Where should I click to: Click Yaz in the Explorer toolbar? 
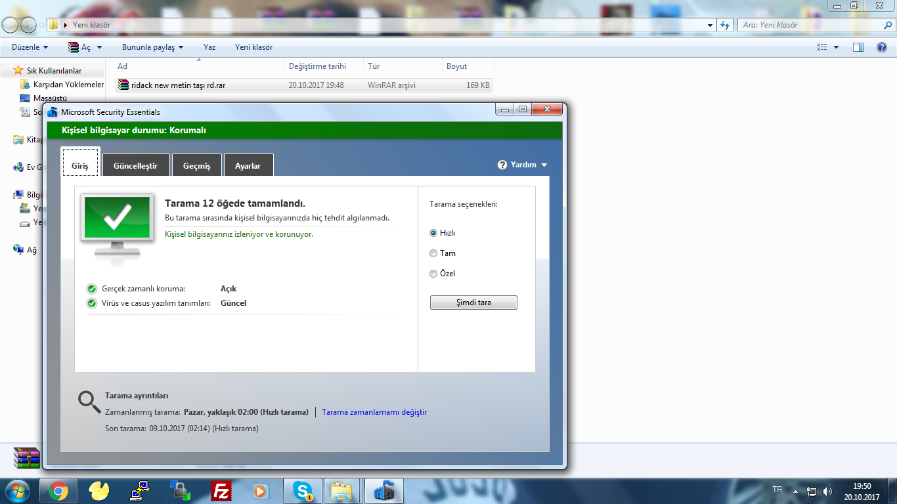[x=209, y=47]
